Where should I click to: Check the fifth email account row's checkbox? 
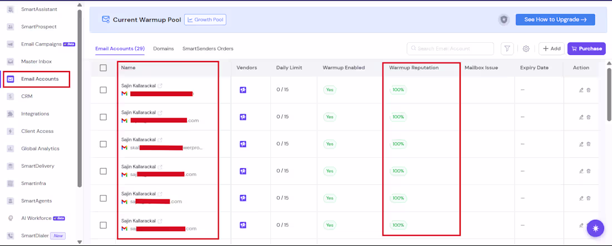coord(103,198)
